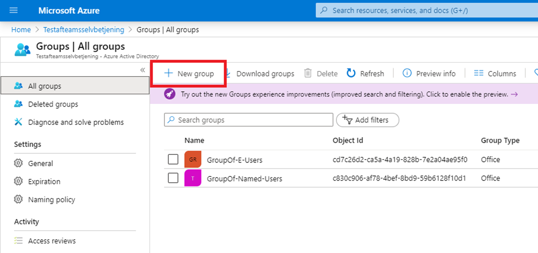This screenshot has height=253, width=538.
Task: Click Group Type column header
Action: coord(500,140)
